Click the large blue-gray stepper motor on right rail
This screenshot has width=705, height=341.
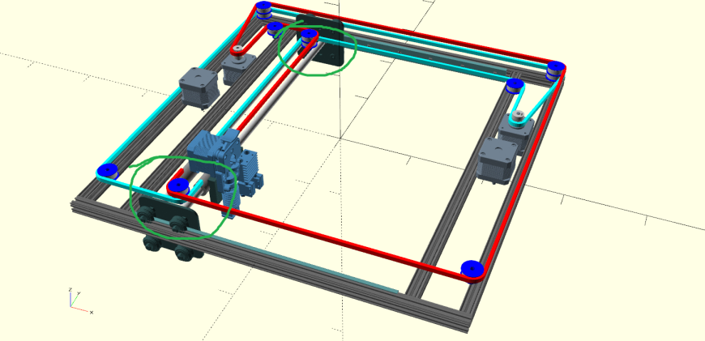tap(498, 161)
